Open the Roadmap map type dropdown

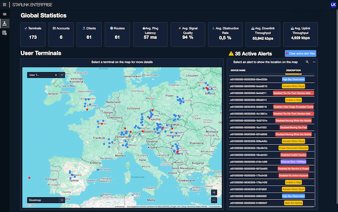pyautogui.click(x=46, y=200)
